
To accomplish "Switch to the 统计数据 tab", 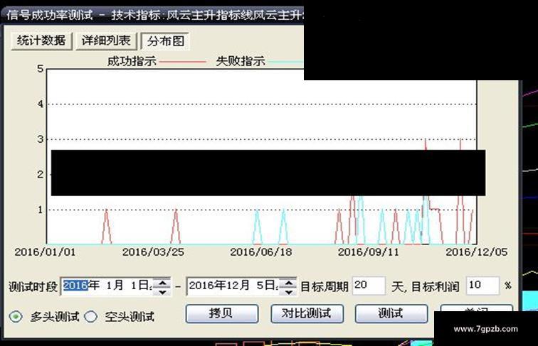I will point(41,41).
